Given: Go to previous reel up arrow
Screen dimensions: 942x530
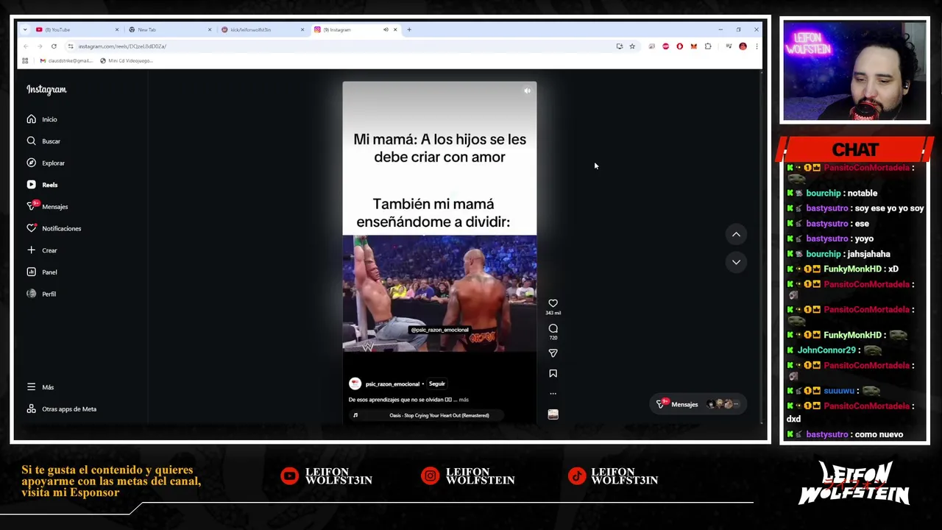Looking at the screenshot, I should 736,234.
